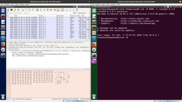Click the packet list horizontal scrollbar
The width and height of the screenshot is (182, 102).
pyautogui.click(x=47, y=40)
